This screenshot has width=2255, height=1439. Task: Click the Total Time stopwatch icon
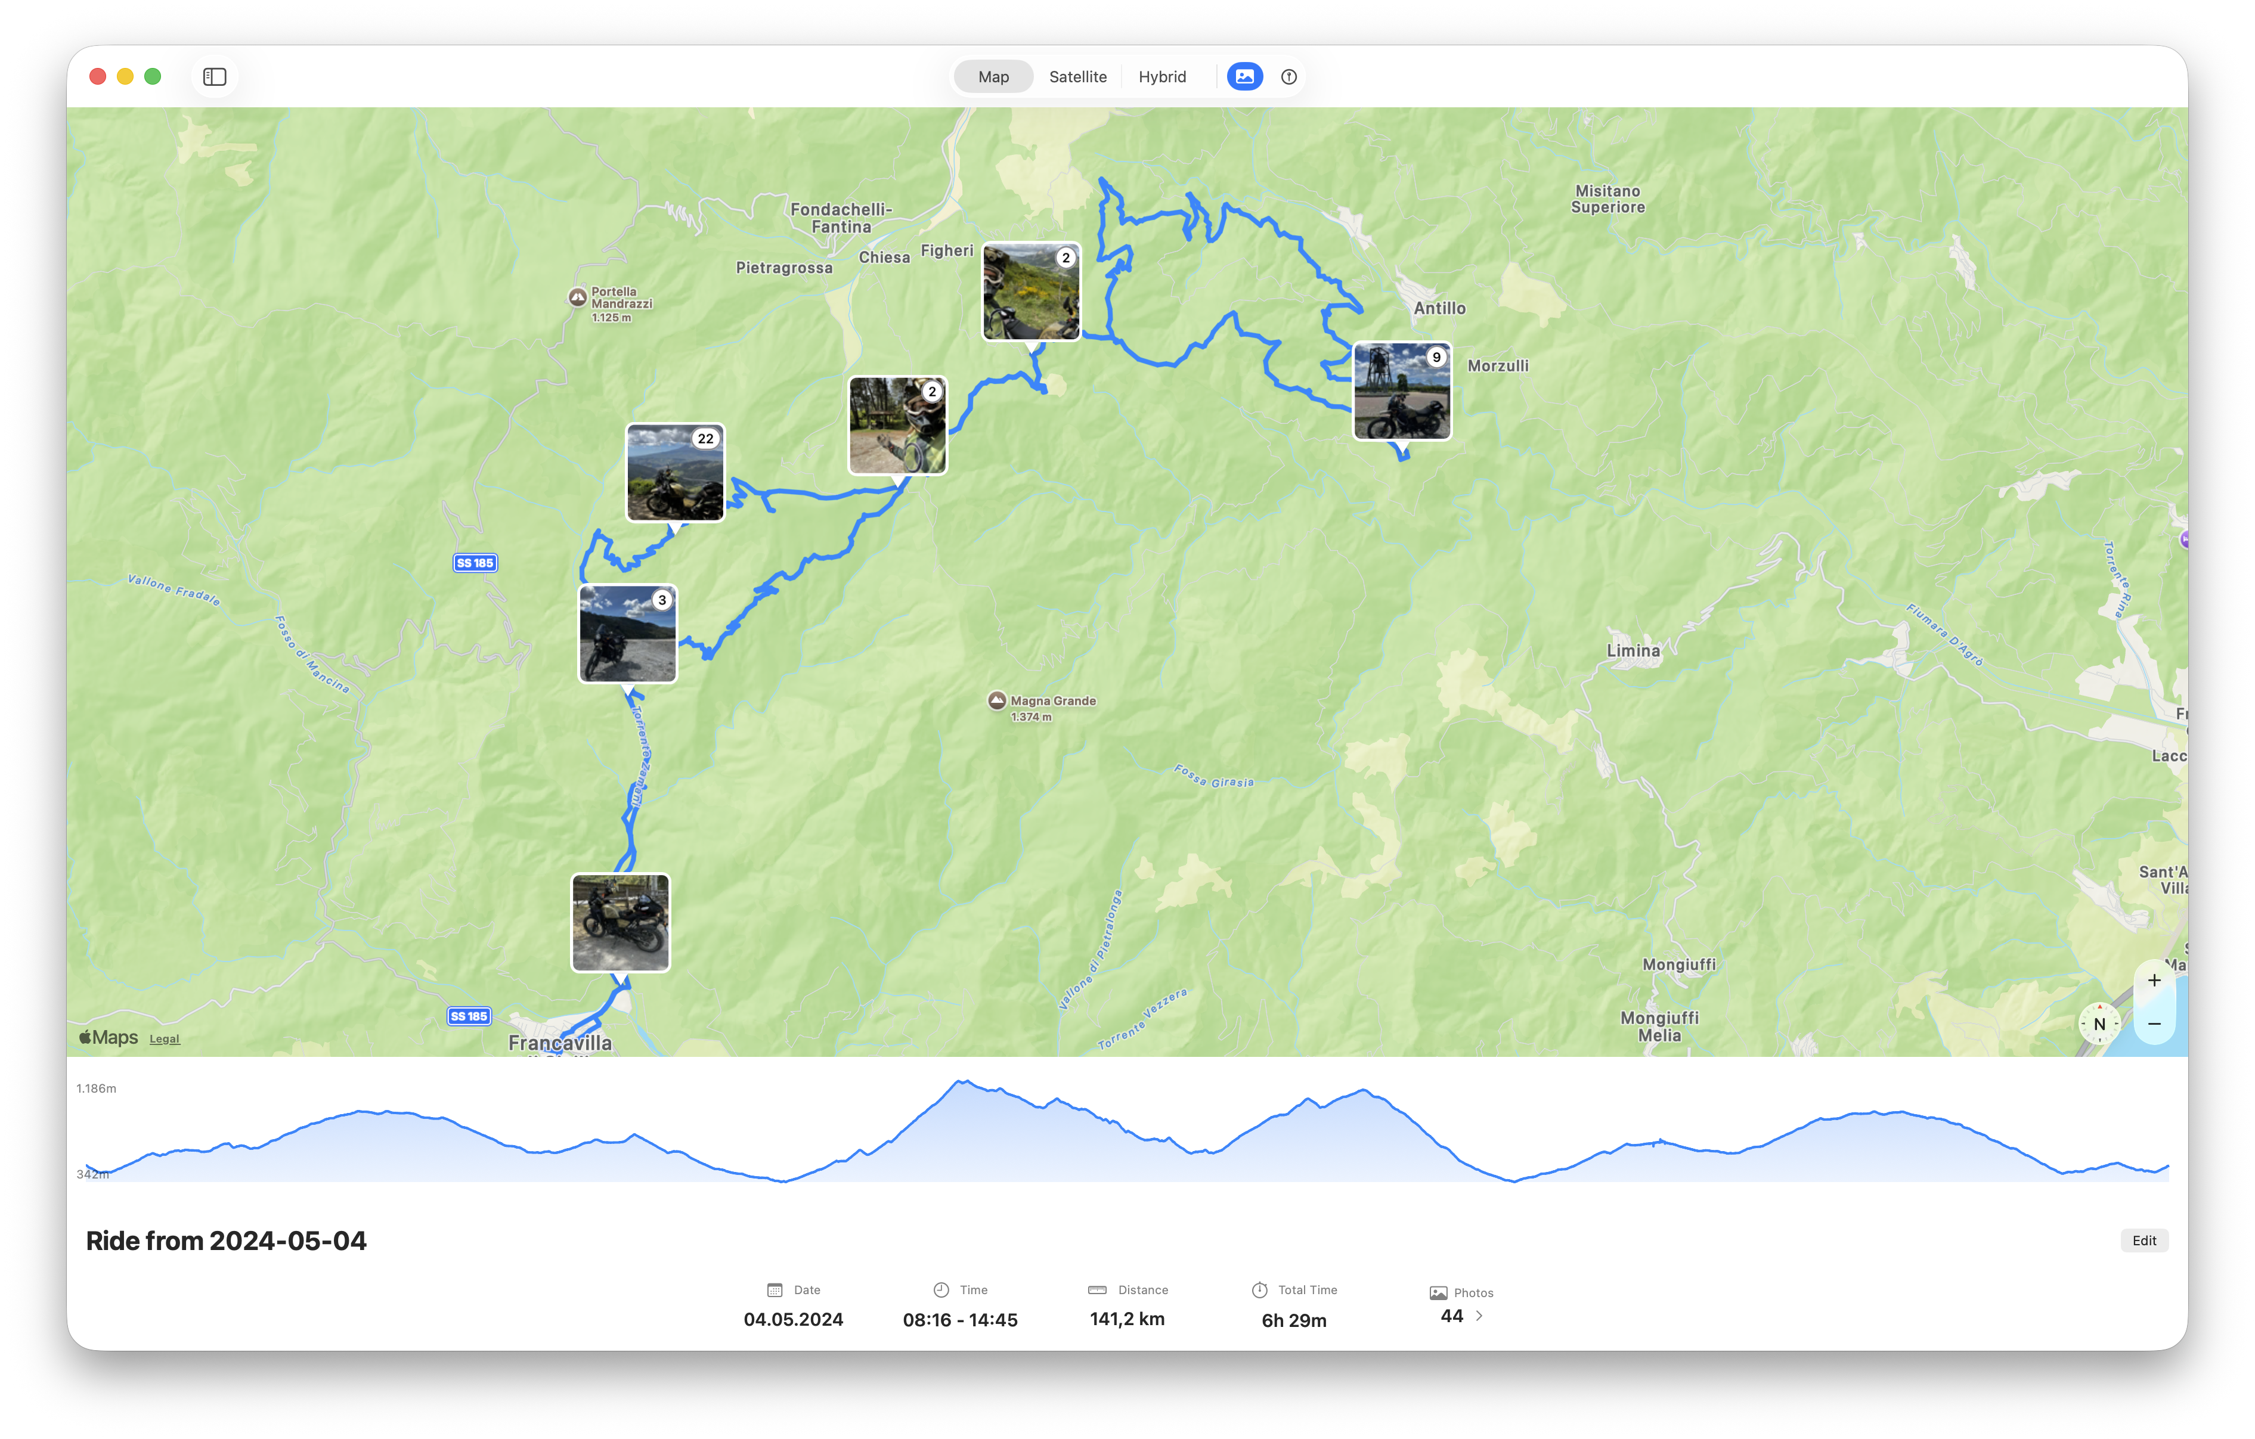pos(1259,1289)
